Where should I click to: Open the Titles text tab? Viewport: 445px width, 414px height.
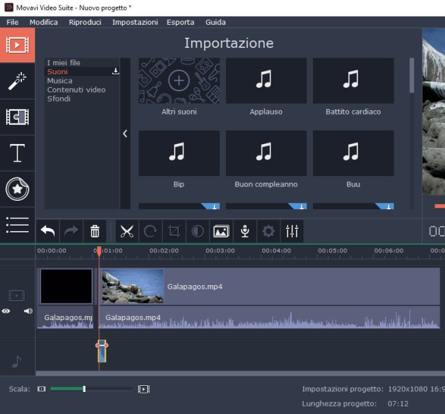point(17,153)
